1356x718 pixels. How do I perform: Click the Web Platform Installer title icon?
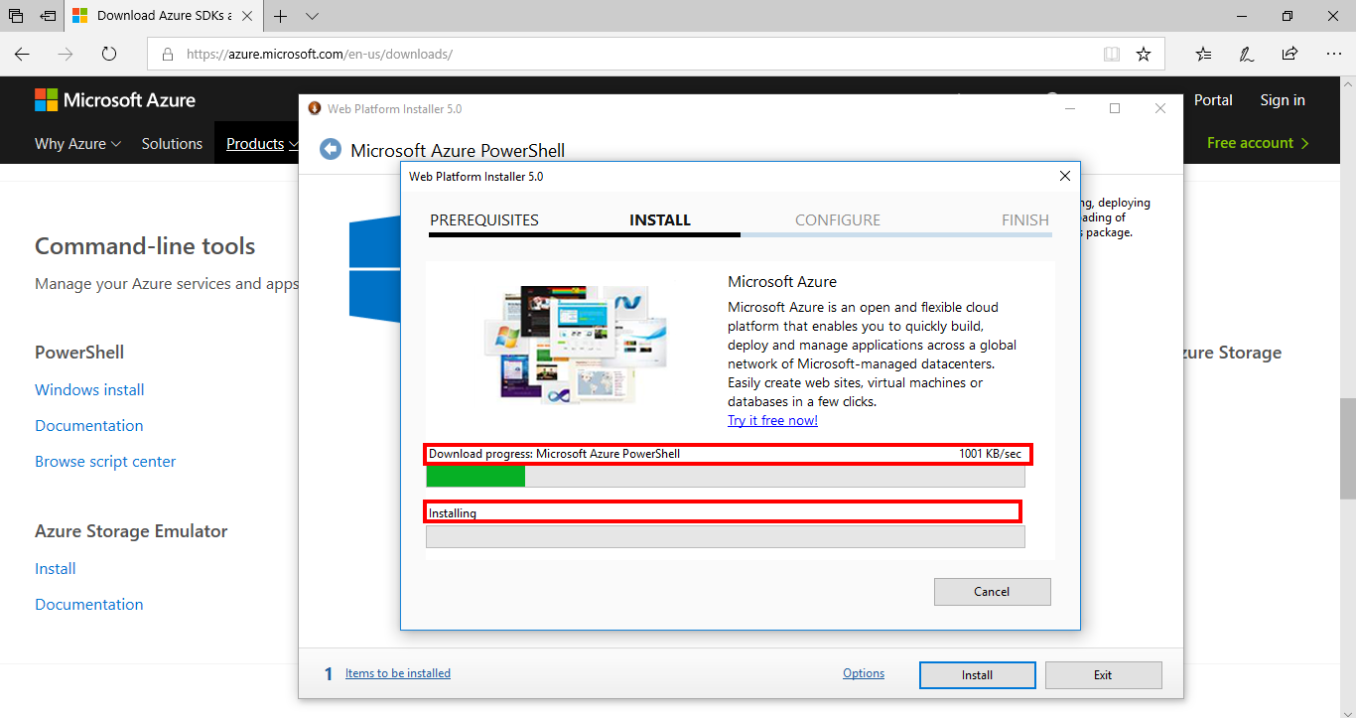pos(315,108)
